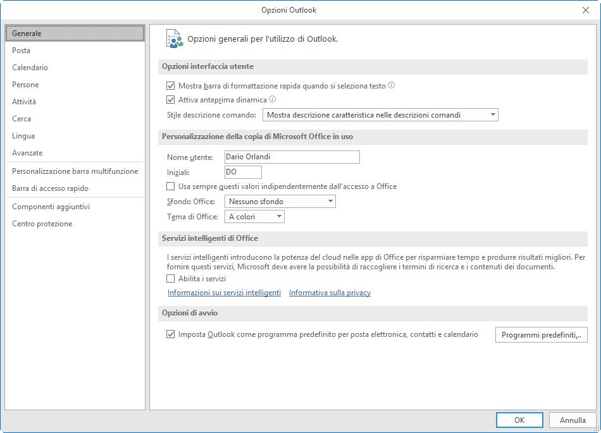This screenshot has height=433, width=601.
Task: Open Informativa sulla privacy link
Action: click(x=330, y=293)
